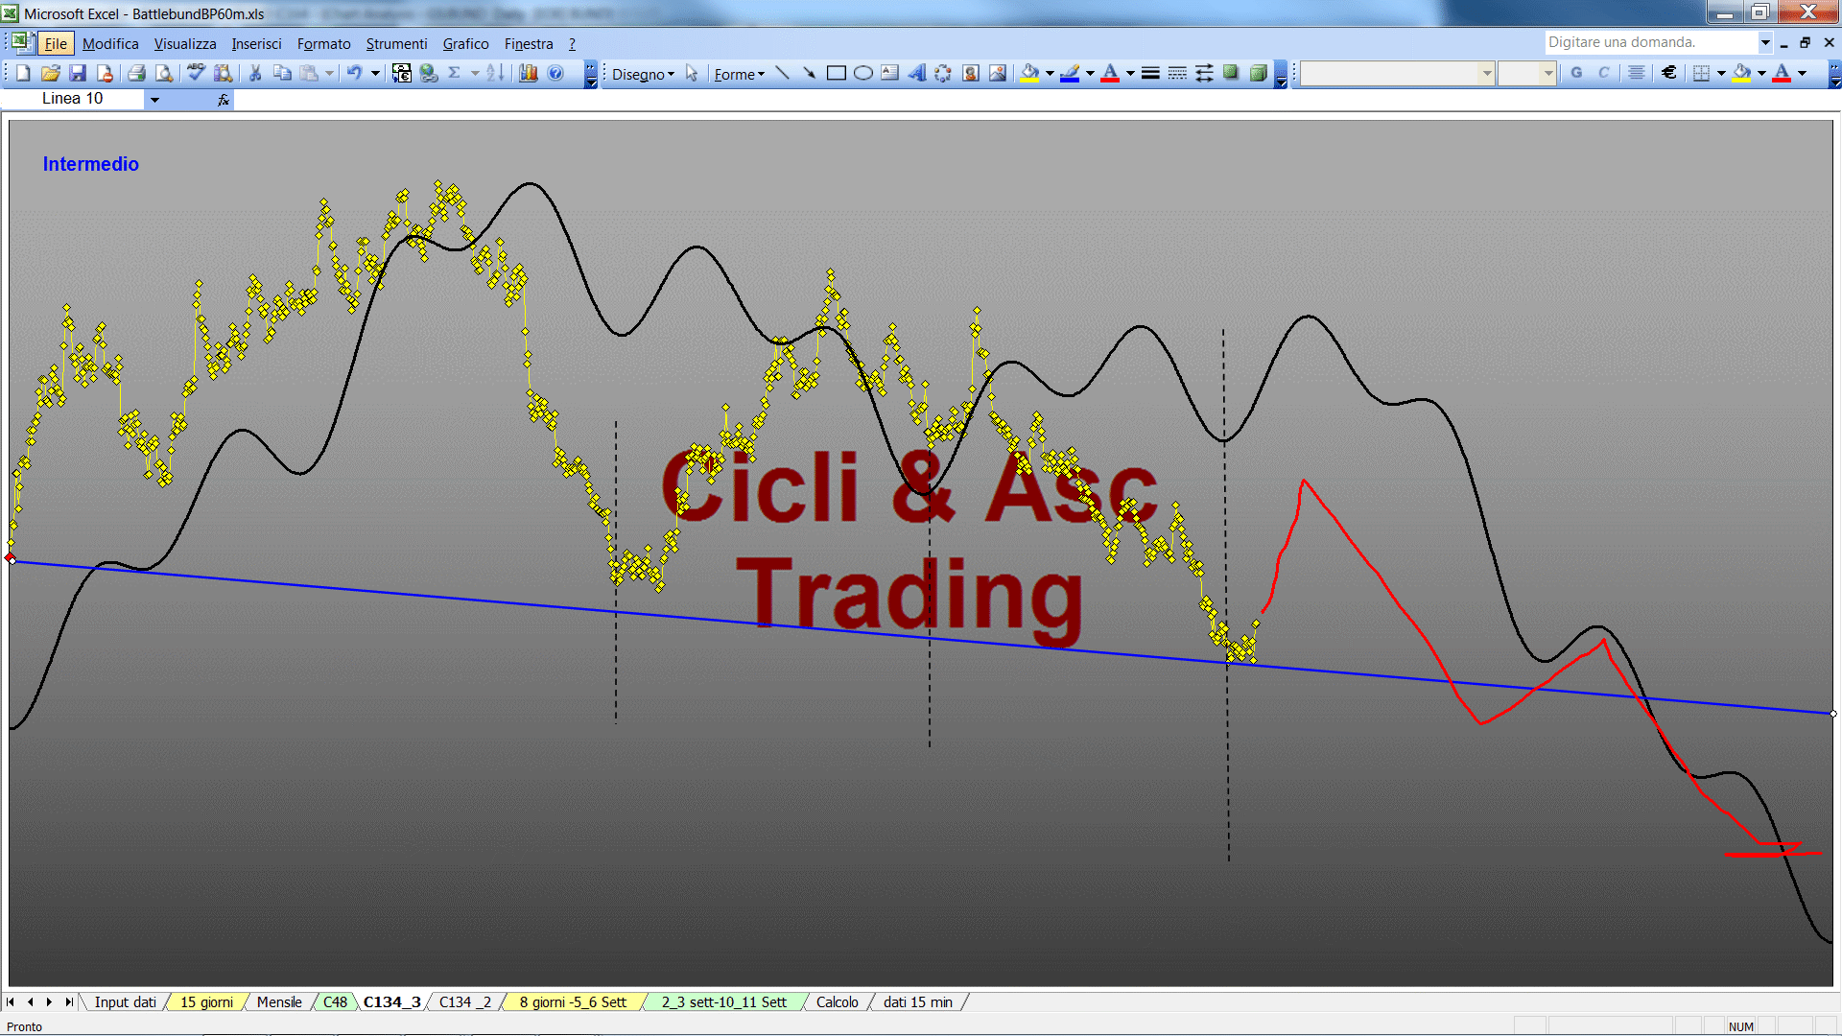
Task: Expand the help question box dropdown
Action: click(1764, 42)
